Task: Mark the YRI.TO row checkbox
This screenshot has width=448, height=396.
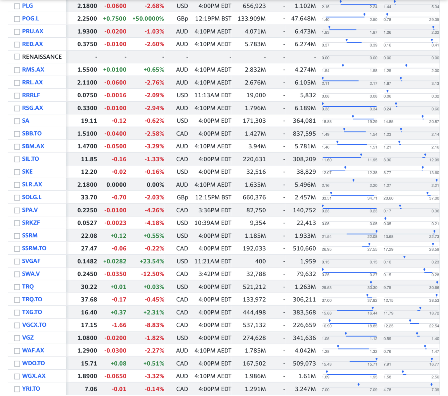Action: pos(17,389)
